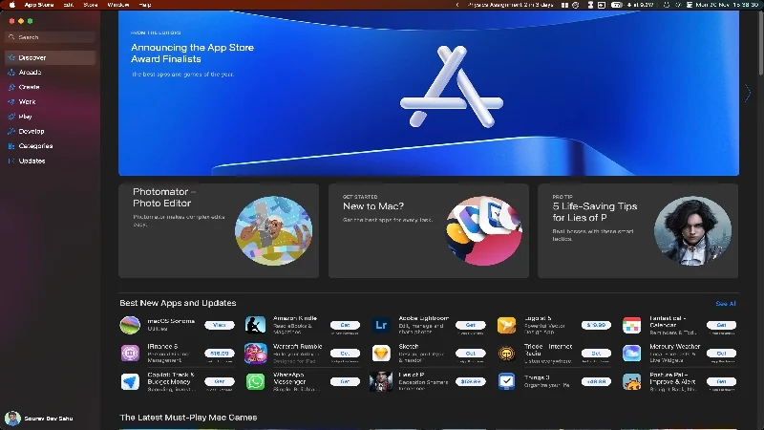
Task: Click the Adobe Lightroom Lr icon
Action: [x=381, y=325]
